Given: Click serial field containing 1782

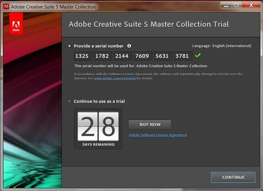Looking at the screenshot, I should [103, 56].
